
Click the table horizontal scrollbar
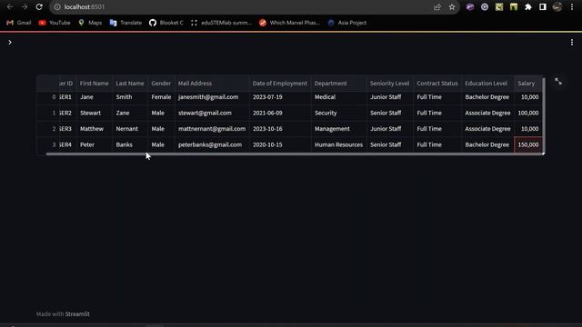tap(294, 154)
